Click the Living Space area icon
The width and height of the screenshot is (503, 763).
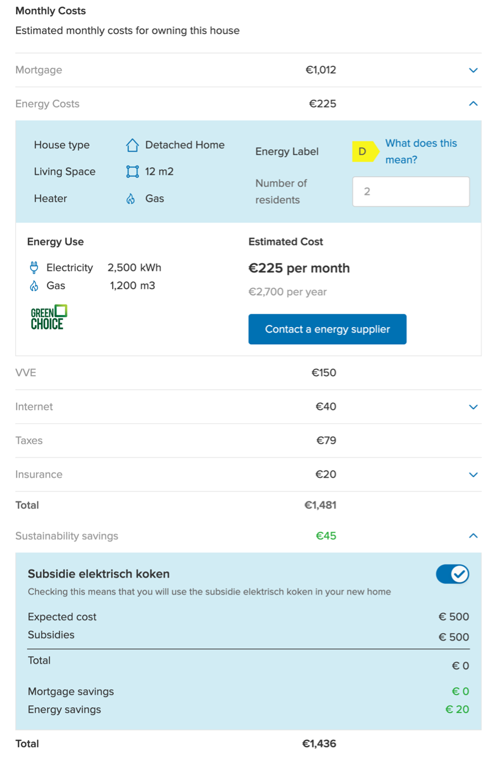click(x=132, y=172)
